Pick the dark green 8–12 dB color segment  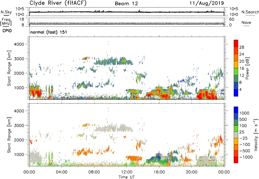click(236, 79)
